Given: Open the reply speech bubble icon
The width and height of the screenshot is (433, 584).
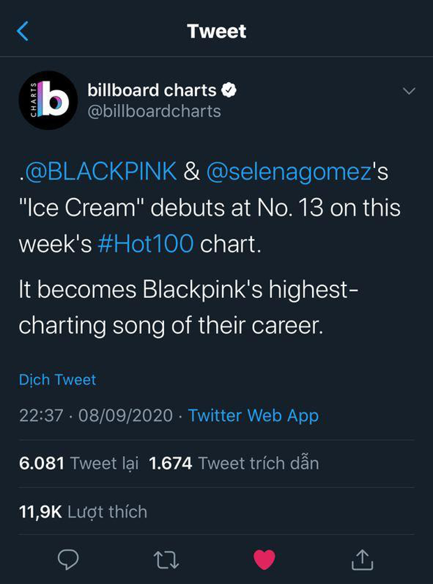Looking at the screenshot, I should [x=68, y=559].
